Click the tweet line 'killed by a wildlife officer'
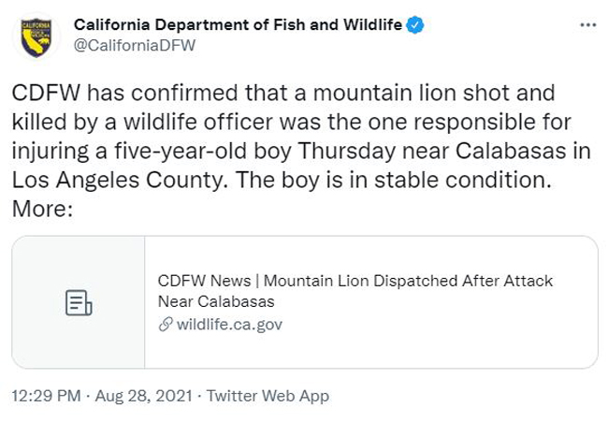The width and height of the screenshot is (608, 422). 291,122
